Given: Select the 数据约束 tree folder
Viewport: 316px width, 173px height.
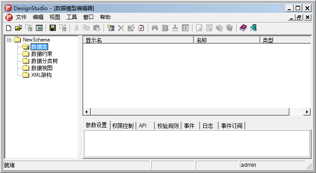Looking at the screenshot, I should point(42,54).
